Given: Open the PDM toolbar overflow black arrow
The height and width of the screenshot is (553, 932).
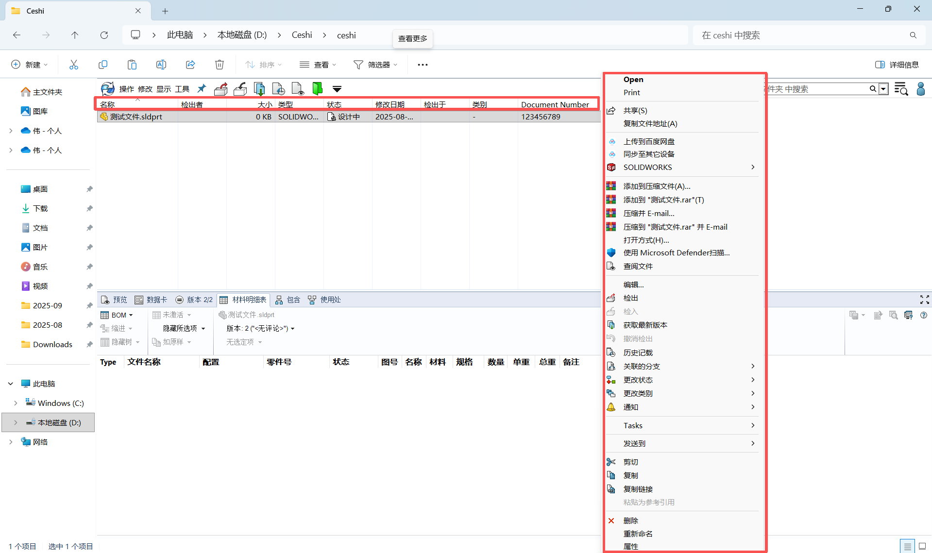Looking at the screenshot, I should point(337,89).
